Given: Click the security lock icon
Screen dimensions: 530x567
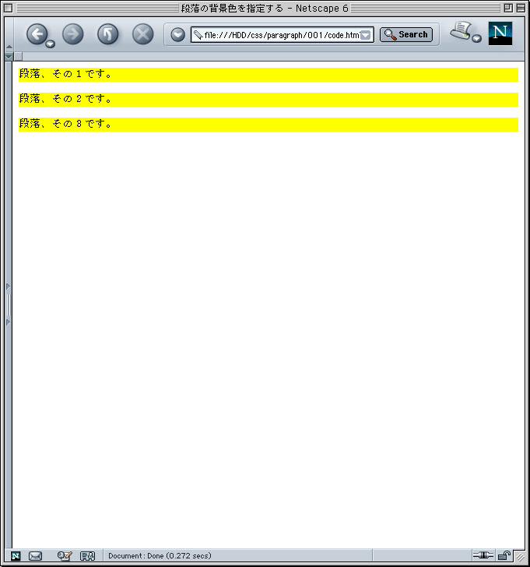Looking at the screenshot, I should [x=504, y=555].
